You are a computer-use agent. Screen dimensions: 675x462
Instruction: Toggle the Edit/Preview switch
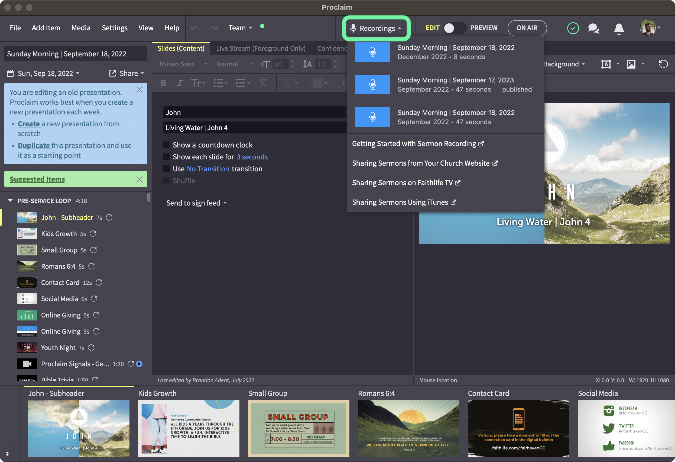click(455, 28)
